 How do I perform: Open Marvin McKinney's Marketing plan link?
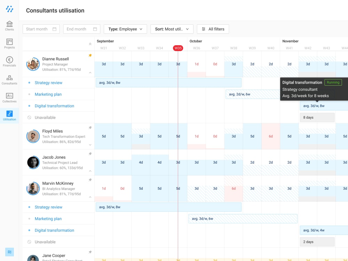(48, 219)
